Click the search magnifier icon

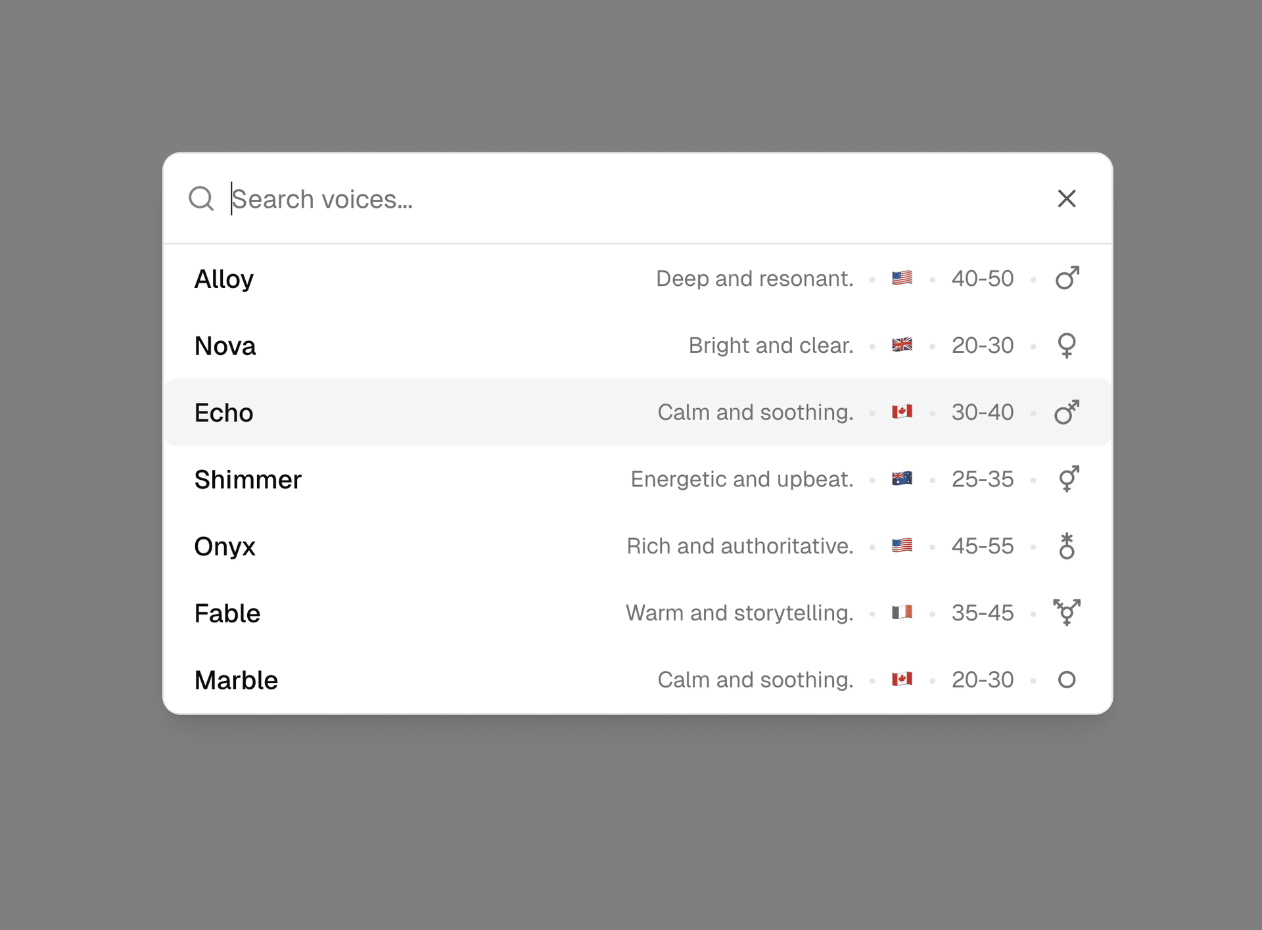pos(201,198)
